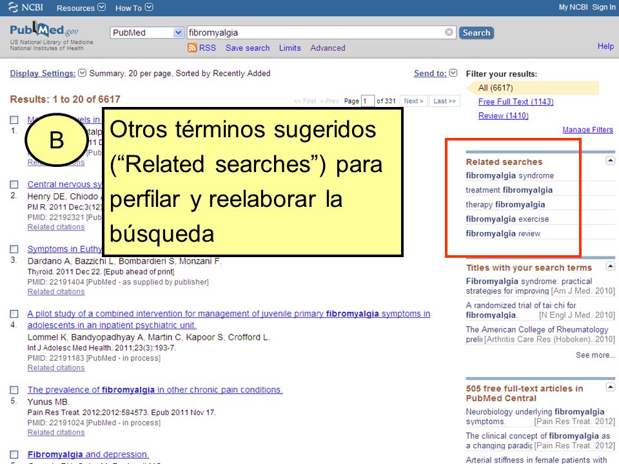Screen dimensions: 619x464
Task: Select related search treatment fibromyalgia
Action: (509, 189)
